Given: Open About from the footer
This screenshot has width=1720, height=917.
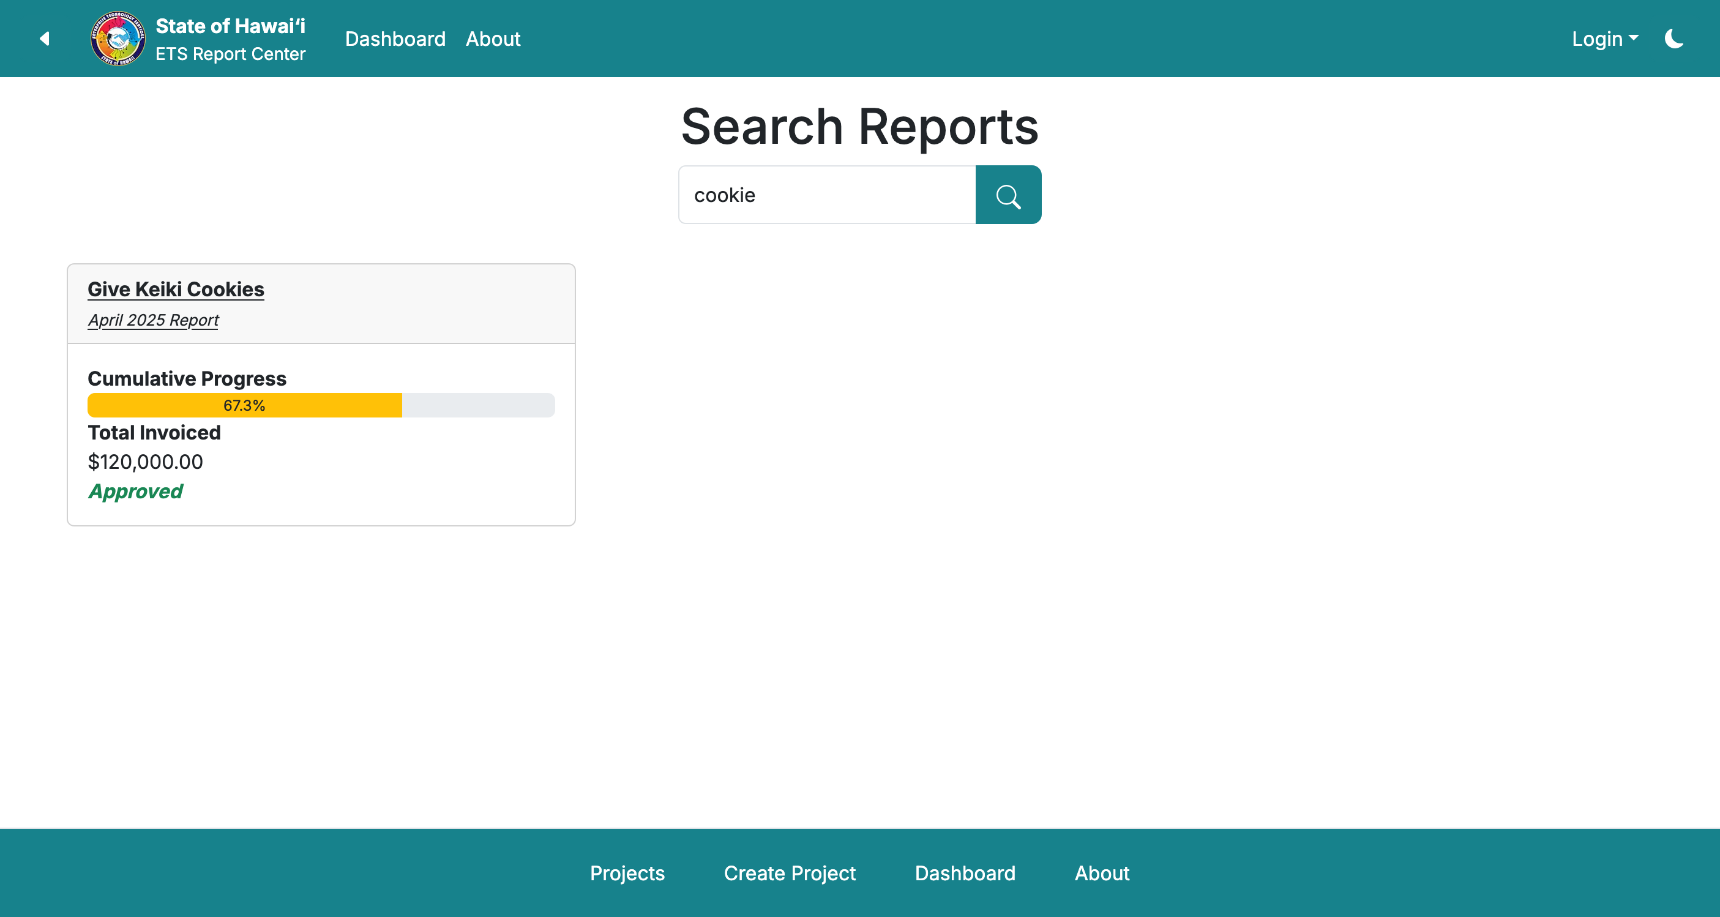Looking at the screenshot, I should (1101, 873).
